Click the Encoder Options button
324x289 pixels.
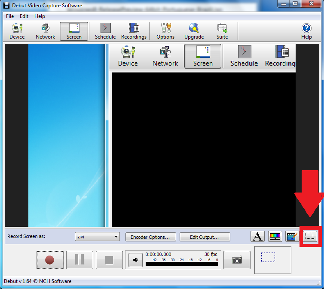(x=151, y=237)
